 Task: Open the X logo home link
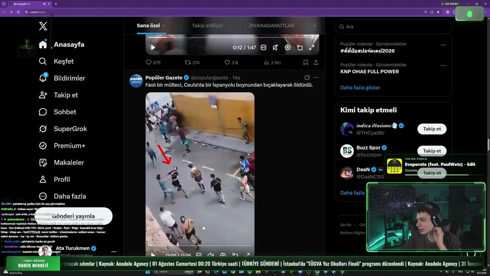(43, 26)
